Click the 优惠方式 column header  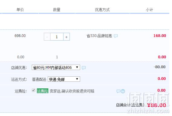pos(102,10)
